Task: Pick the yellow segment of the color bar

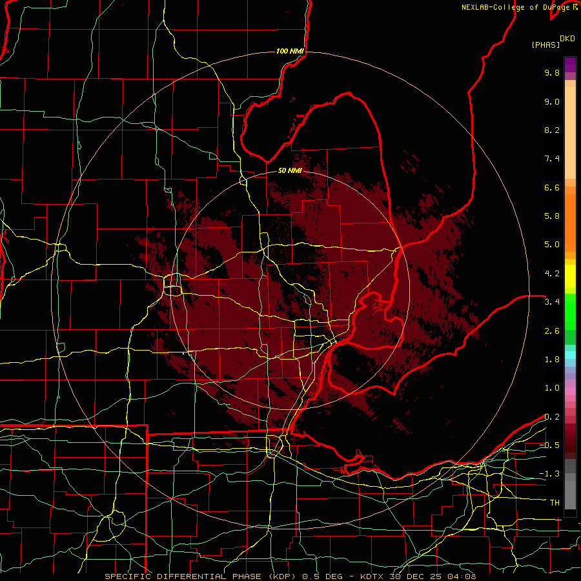Action: 570,276
